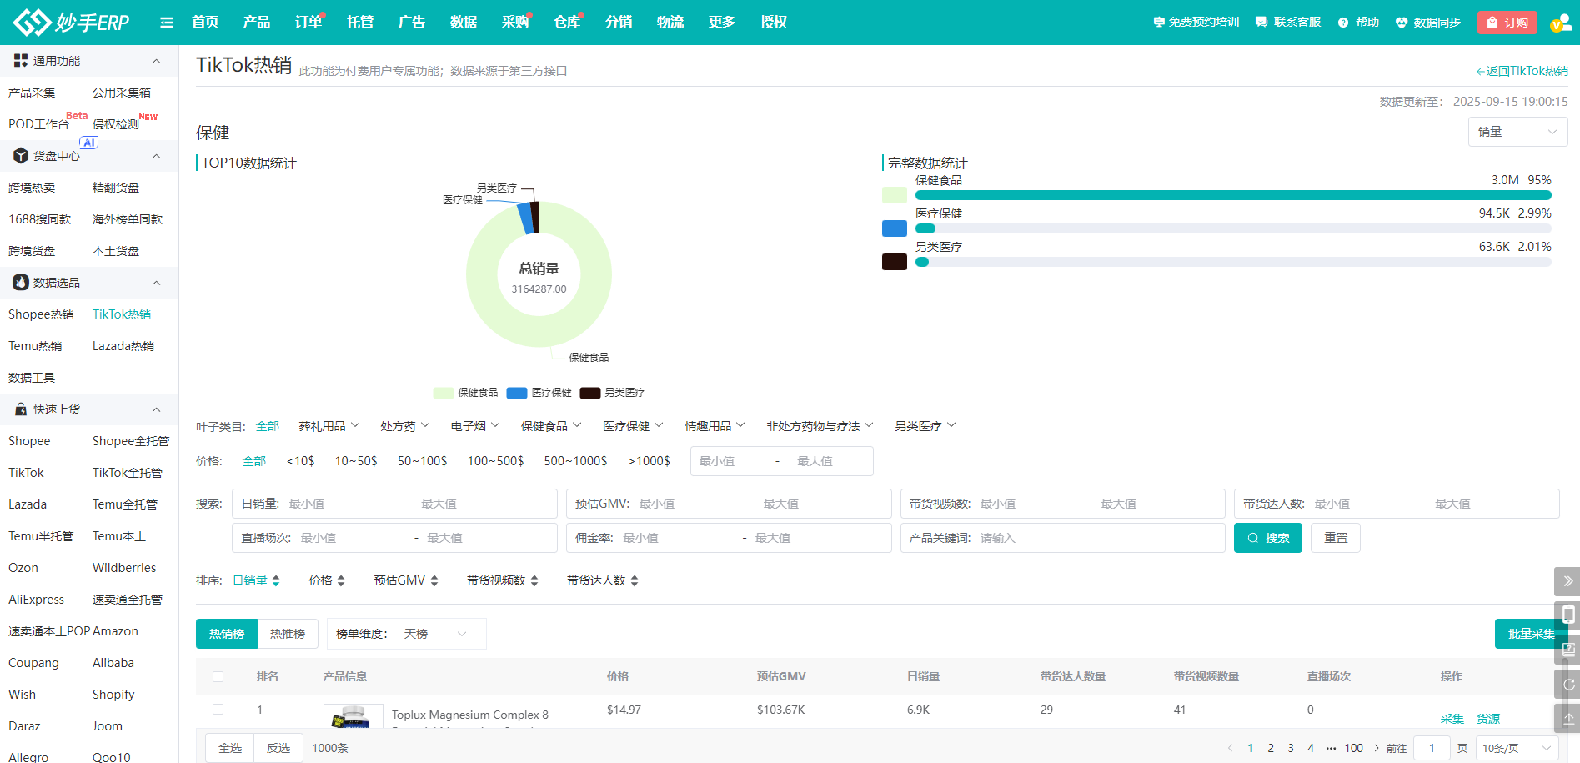Toggle 带货视频数 sort arrows
Screen dimensions: 1580x763
coord(534,580)
